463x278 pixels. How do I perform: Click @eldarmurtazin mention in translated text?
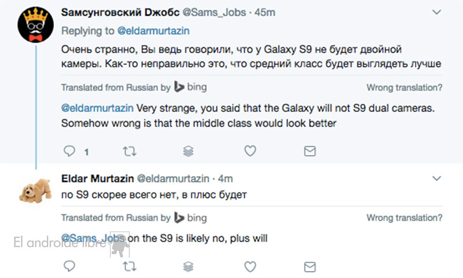[x=97, y=108]
